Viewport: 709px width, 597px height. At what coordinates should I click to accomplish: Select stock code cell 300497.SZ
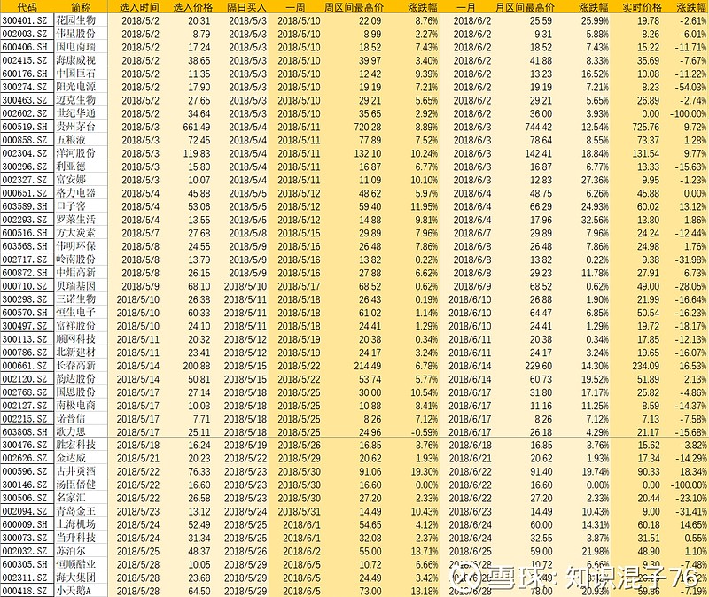coord(27,325)
